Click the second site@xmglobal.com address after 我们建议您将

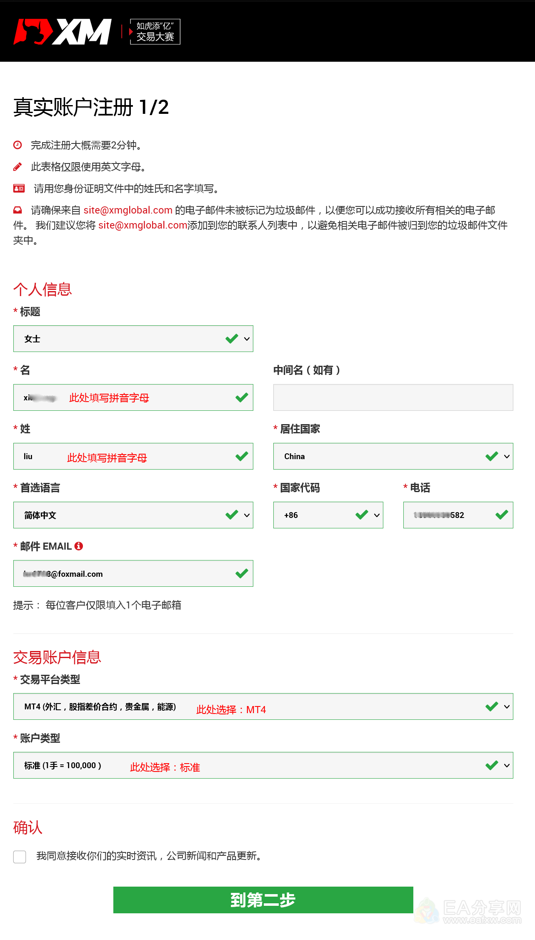[x=143, y=225]
